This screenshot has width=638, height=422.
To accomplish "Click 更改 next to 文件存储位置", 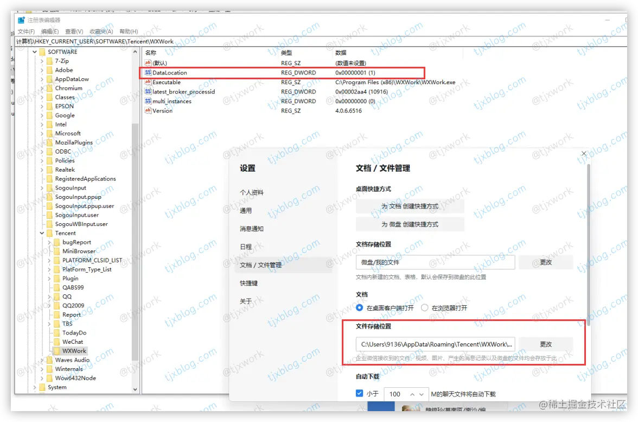I will (x=546, y=343).
